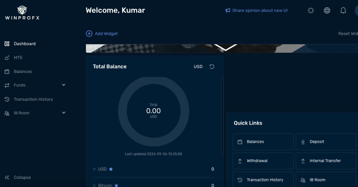Click the Total Balance widget scrollbar
358x187 pixels.
222,116
